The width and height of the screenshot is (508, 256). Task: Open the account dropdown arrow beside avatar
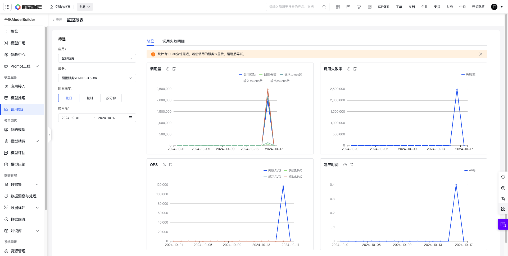click(502, 7)
